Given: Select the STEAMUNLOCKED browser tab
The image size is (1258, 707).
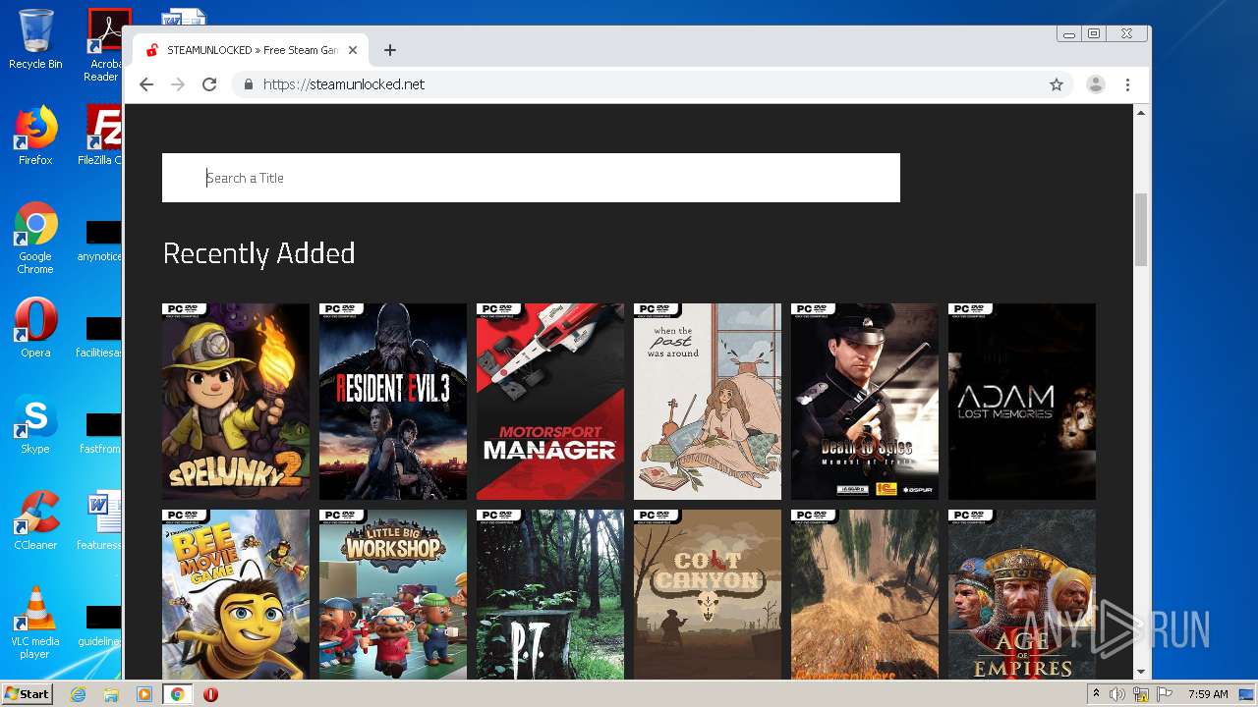Looking at the screenshot, I should pos(253,50).
